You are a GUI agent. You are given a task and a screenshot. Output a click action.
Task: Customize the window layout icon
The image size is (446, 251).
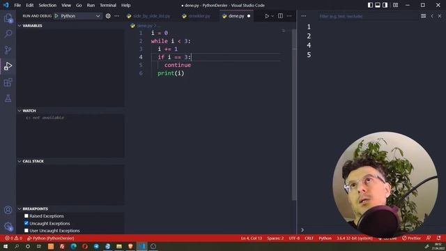(395, 5)
